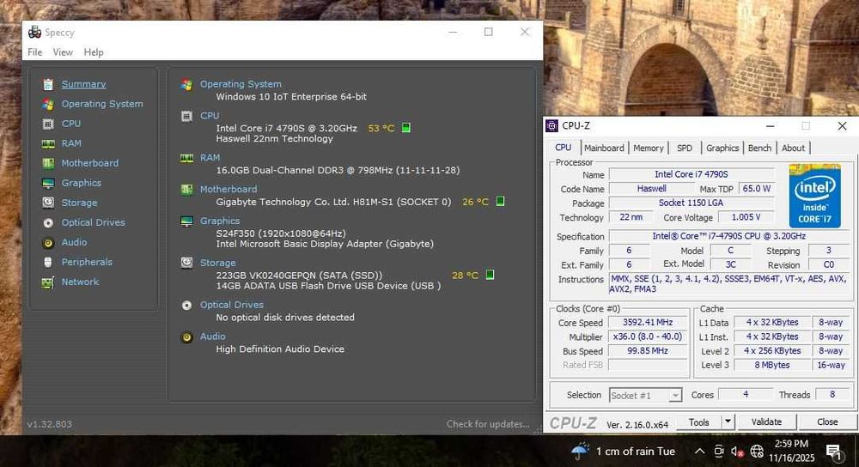Click the Speccy title bar app icon
Image resolution: width=859 pixels, height=467 pixels.
click(x=34, y=33)
